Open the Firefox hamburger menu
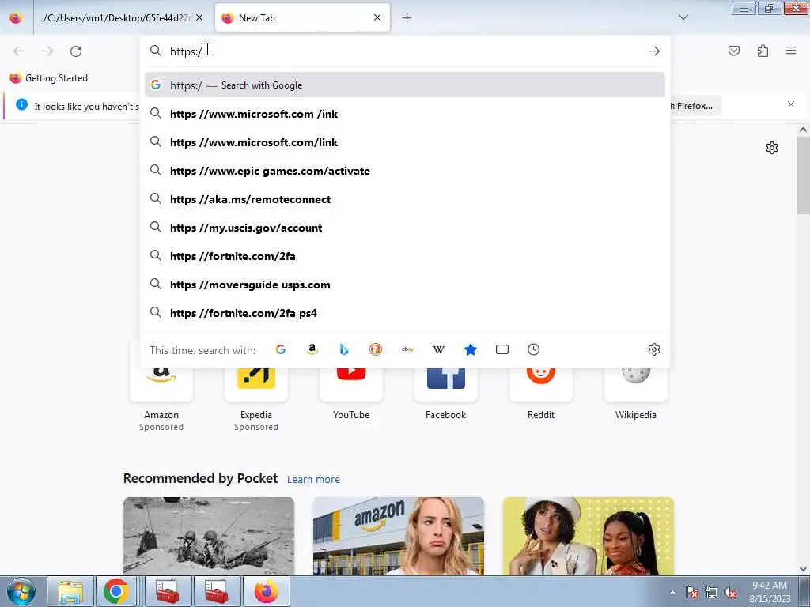The image size is (810, 607). [791, 51]
